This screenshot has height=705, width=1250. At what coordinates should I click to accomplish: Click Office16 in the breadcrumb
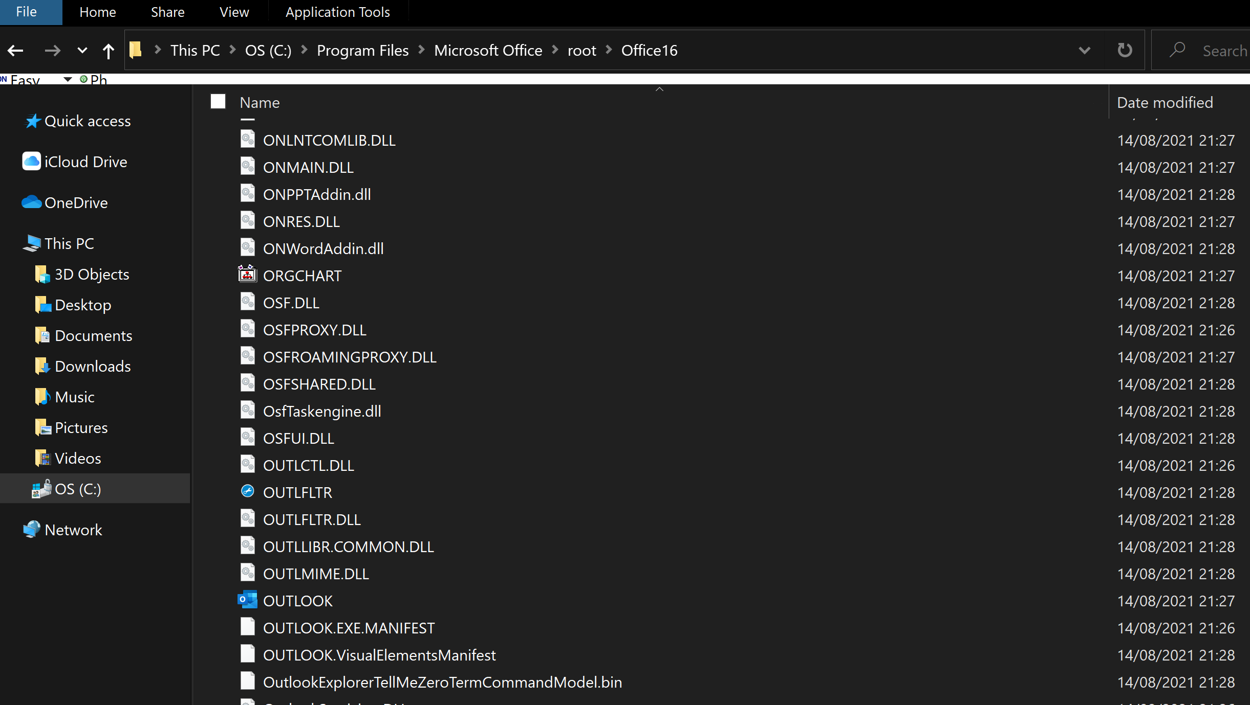(x=649, y=50)
